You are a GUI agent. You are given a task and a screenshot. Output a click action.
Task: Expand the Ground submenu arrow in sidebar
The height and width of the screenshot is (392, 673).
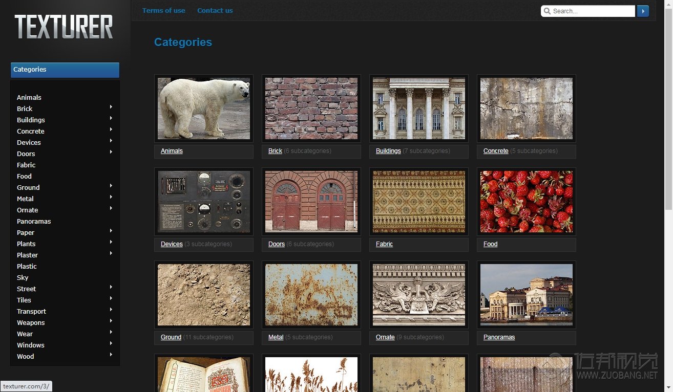[111, 186]
